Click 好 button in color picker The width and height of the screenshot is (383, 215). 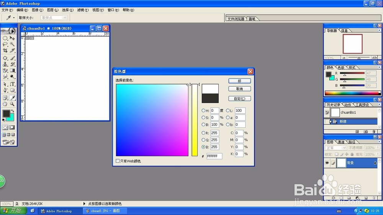(239, 81)
